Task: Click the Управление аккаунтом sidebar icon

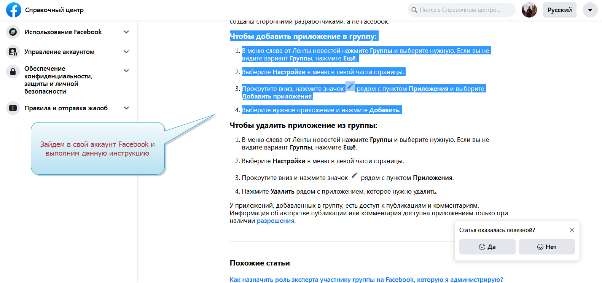Action: pyautogui.click(x=13, y=52)
